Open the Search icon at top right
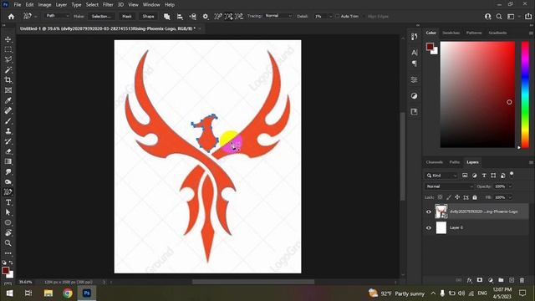Viewport: 535px width, 301px height. pyautogui.click(x=499, y=17)
